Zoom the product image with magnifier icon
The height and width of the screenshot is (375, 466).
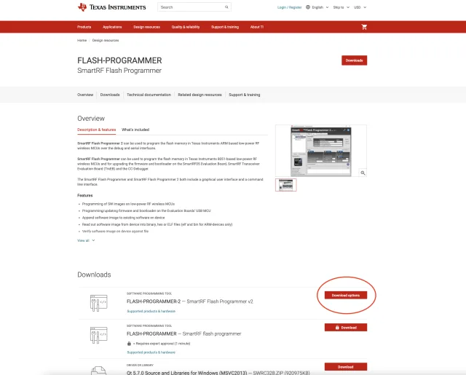[362, 173]
